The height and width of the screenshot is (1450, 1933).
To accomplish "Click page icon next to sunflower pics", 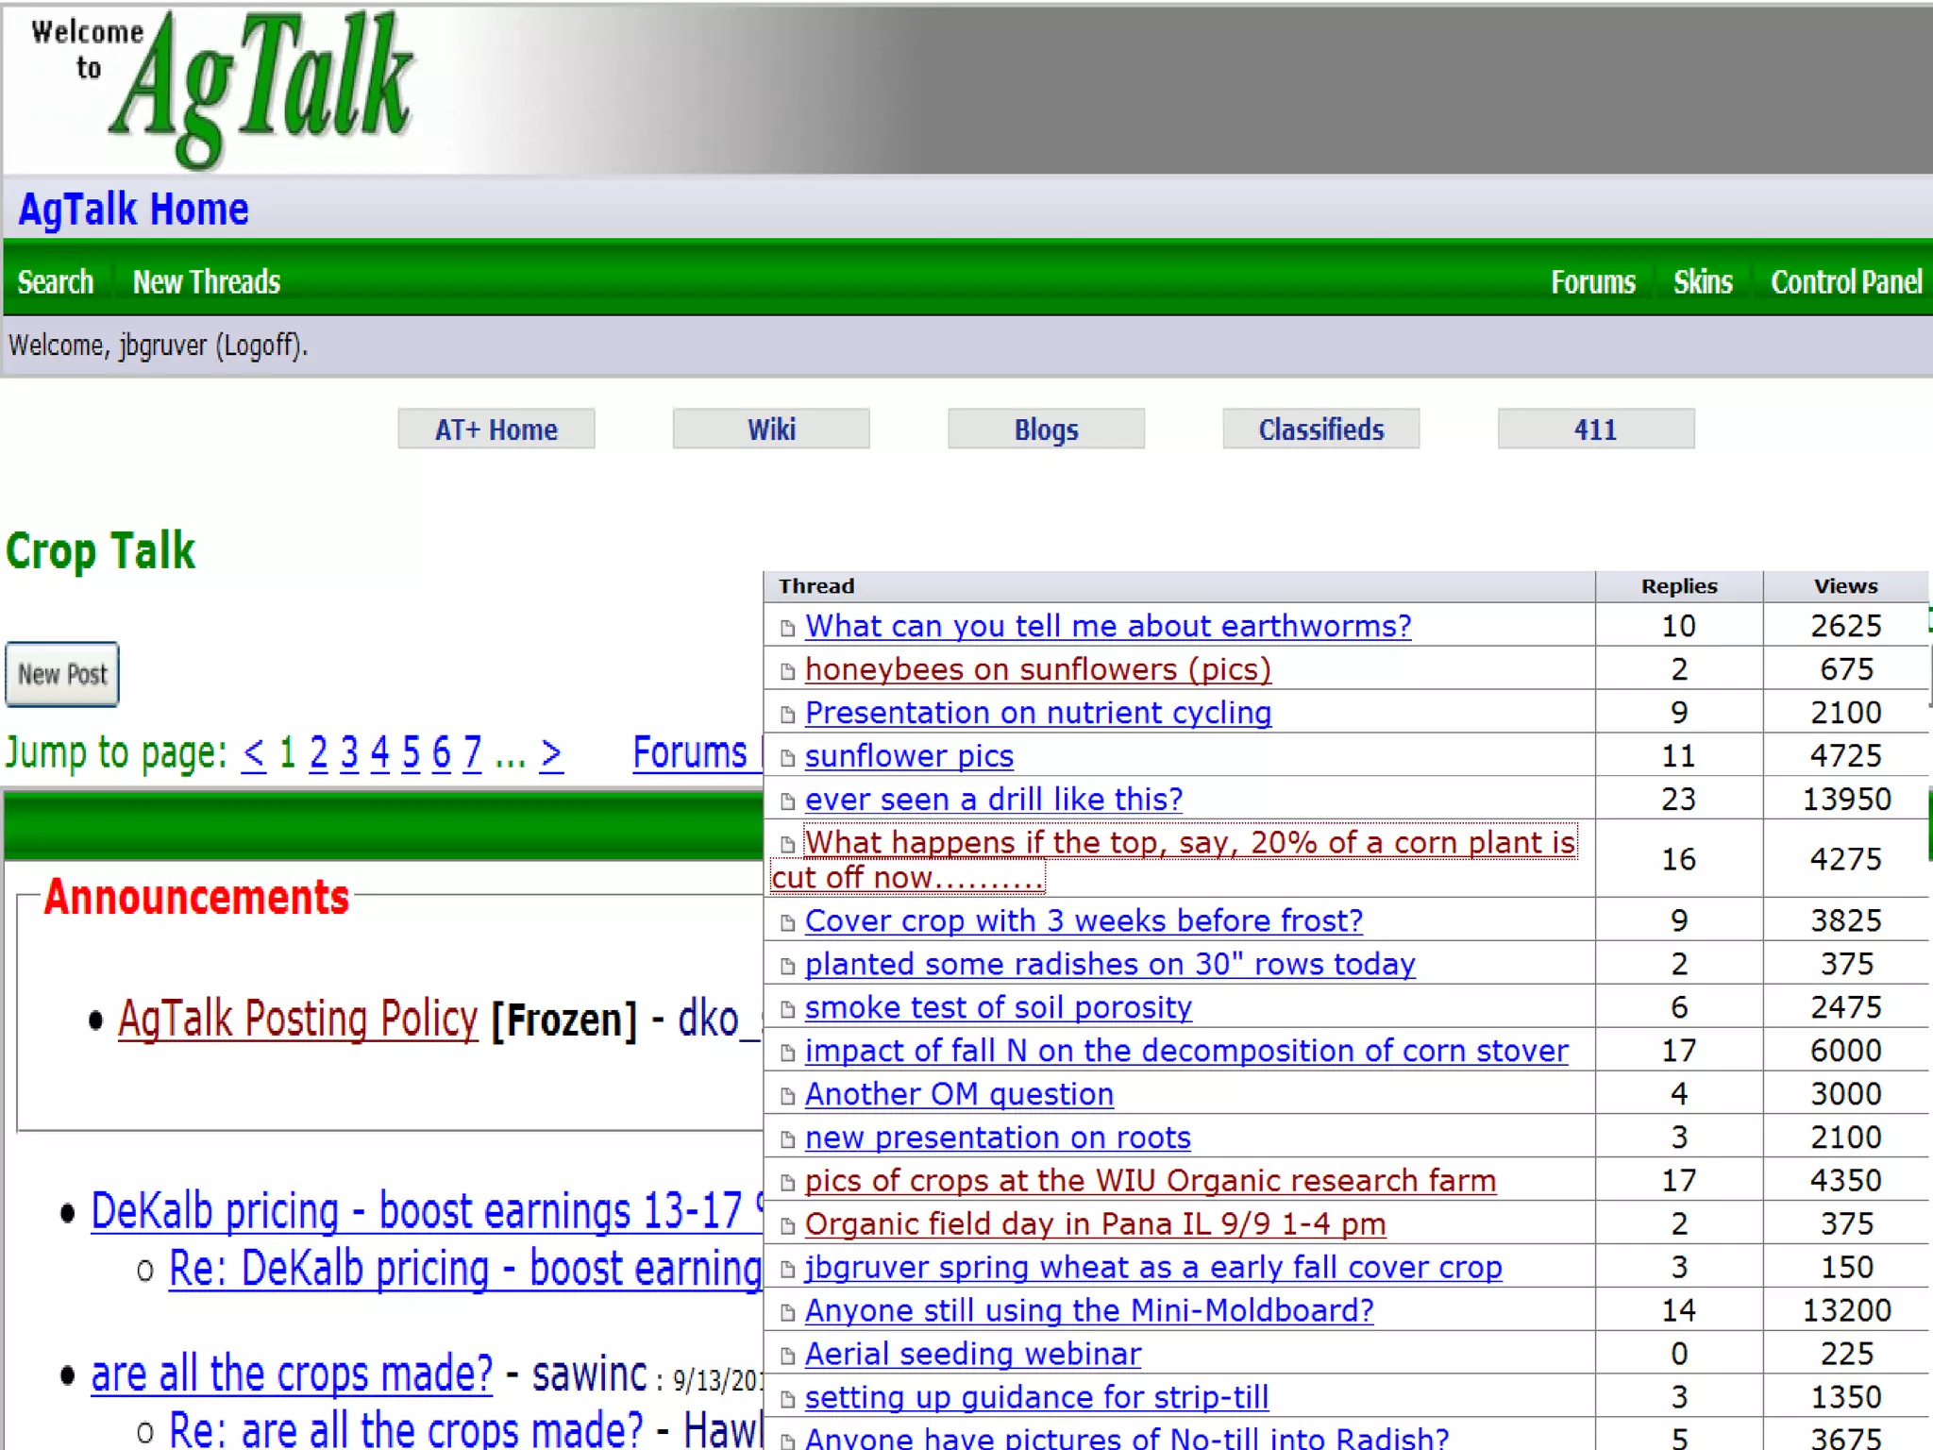I will click(788, 758).
